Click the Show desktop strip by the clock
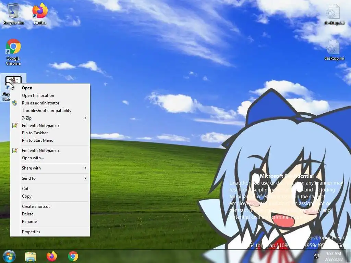Viewport: 351px width, 263px height. pos(349,256)
